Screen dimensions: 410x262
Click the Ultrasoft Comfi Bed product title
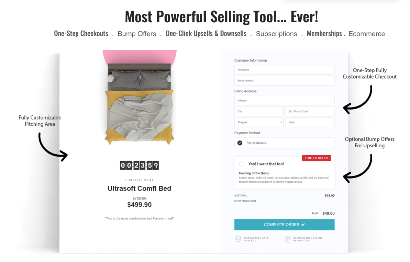tap(139, 189)
